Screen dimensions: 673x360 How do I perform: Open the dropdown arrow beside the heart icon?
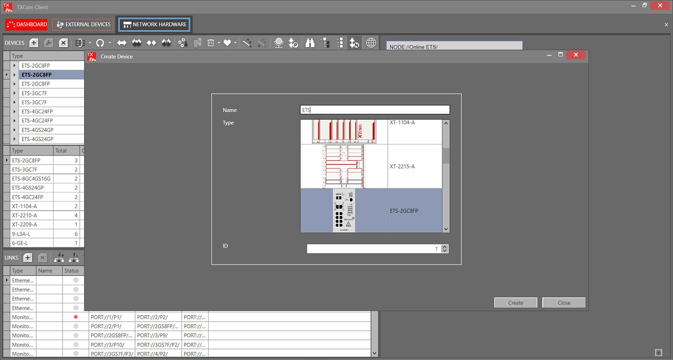point(236,43)
